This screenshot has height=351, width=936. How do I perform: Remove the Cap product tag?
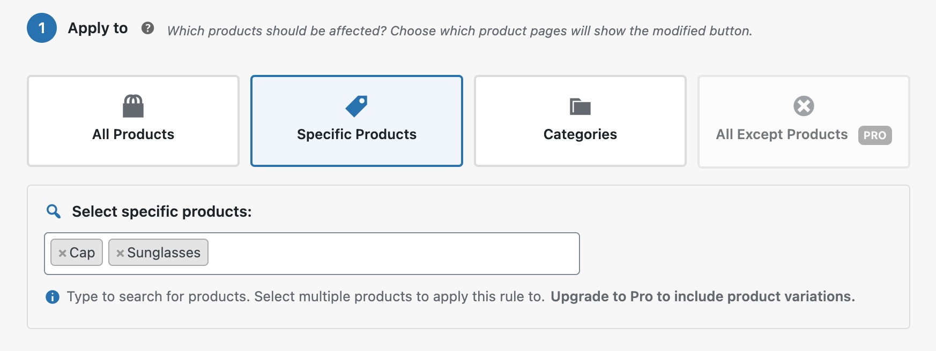(x=63, y=252)
